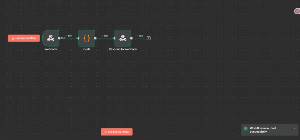Image resolution: width=300 pixels, height=140 pixels.
Task: Click the Code node output connector dot
Action: click(x=95, y=38)
